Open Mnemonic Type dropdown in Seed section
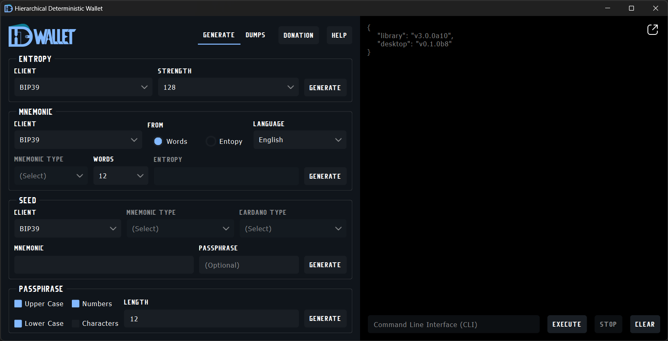Image resolution: width=668 pixels, height=341 pixels. pos(180,229)
